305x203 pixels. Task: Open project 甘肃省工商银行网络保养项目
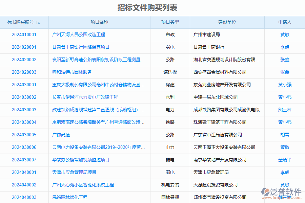(x=81, y=47)
